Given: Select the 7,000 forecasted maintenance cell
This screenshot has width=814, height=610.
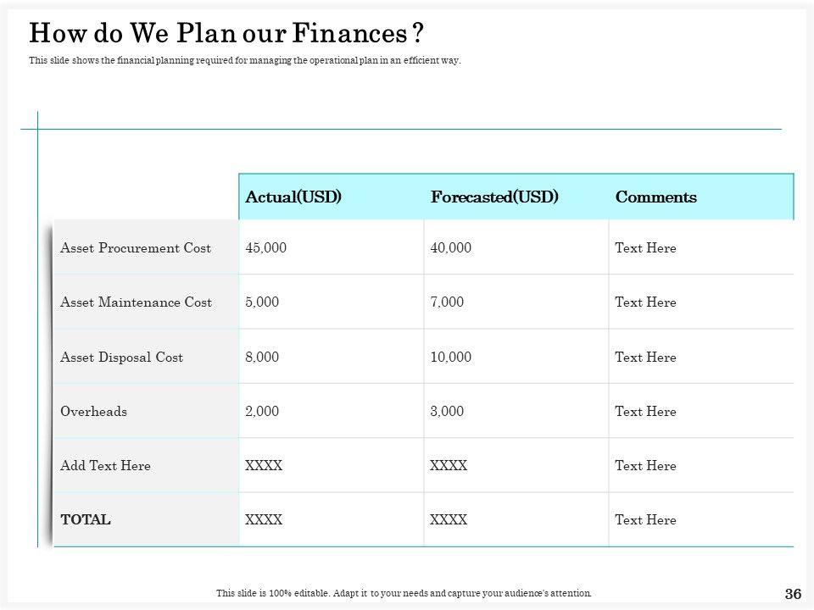Looking at the screenshot, I should point(447,302).
